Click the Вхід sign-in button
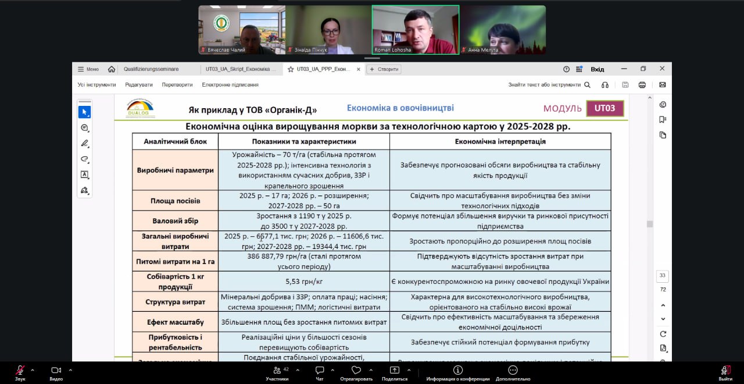Screen dimensions: 744x384 598,69
